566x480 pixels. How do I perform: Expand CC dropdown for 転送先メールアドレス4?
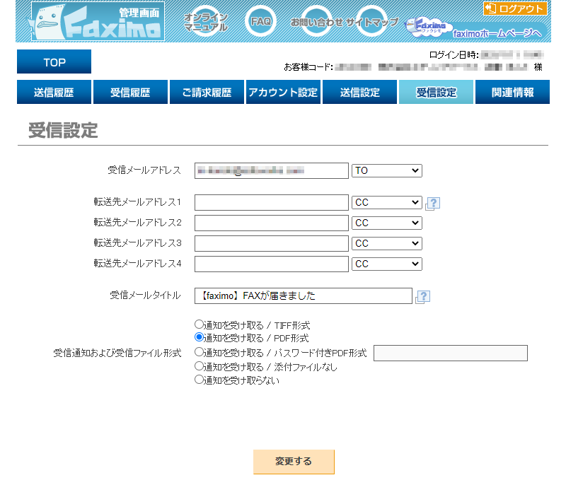386,264
